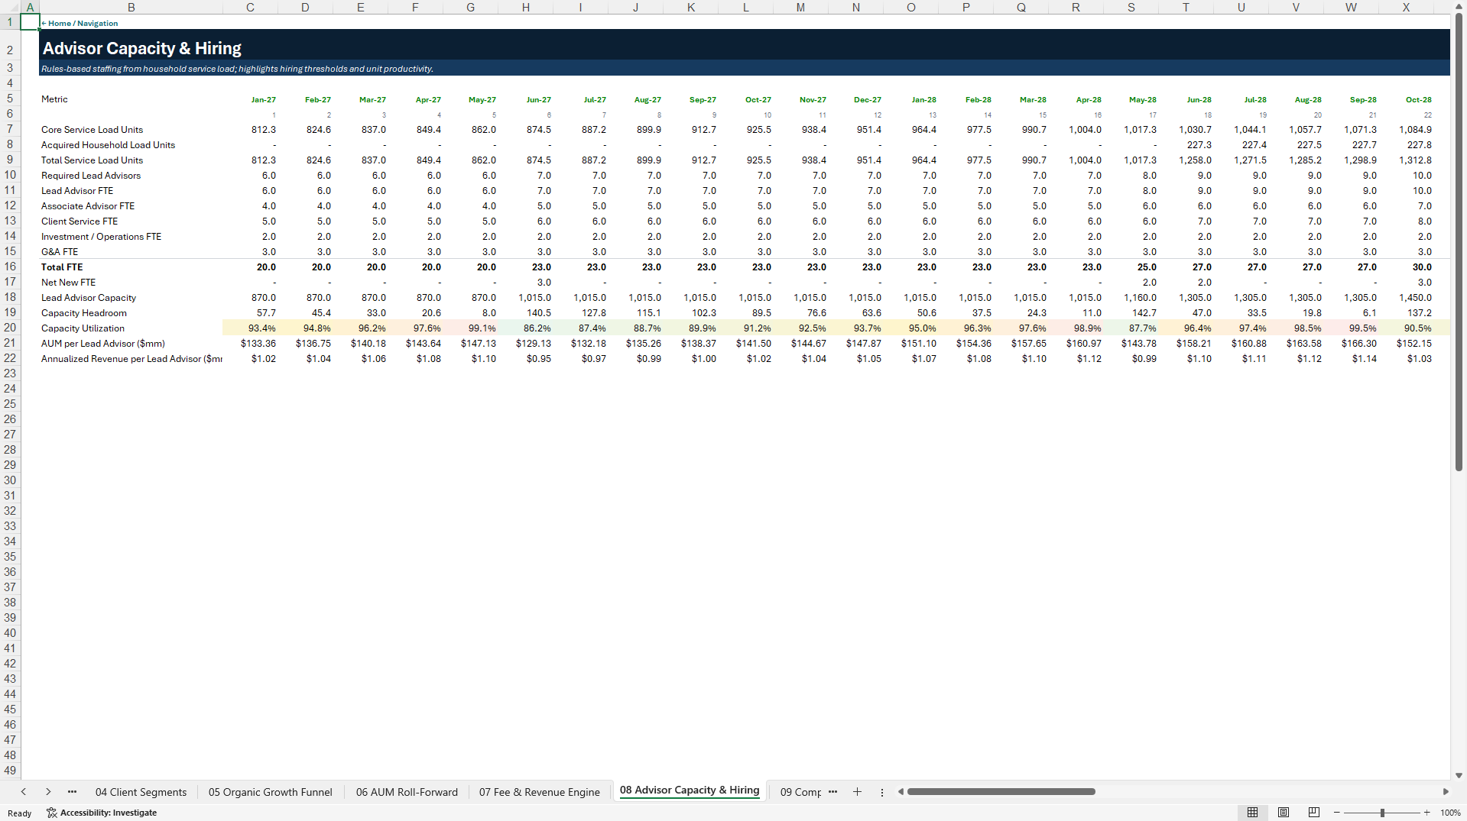Select the Client Service FTE label

(x=80, y=221)
